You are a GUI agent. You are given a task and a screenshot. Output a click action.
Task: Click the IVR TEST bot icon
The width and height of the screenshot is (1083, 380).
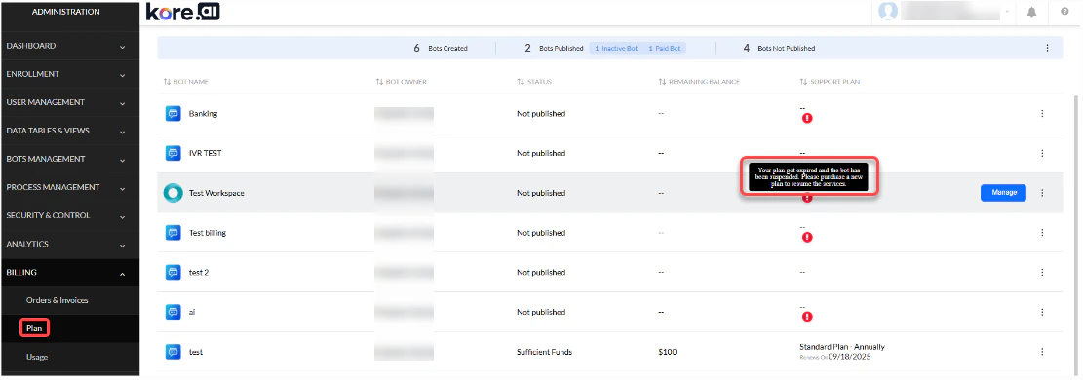[173, 153]
